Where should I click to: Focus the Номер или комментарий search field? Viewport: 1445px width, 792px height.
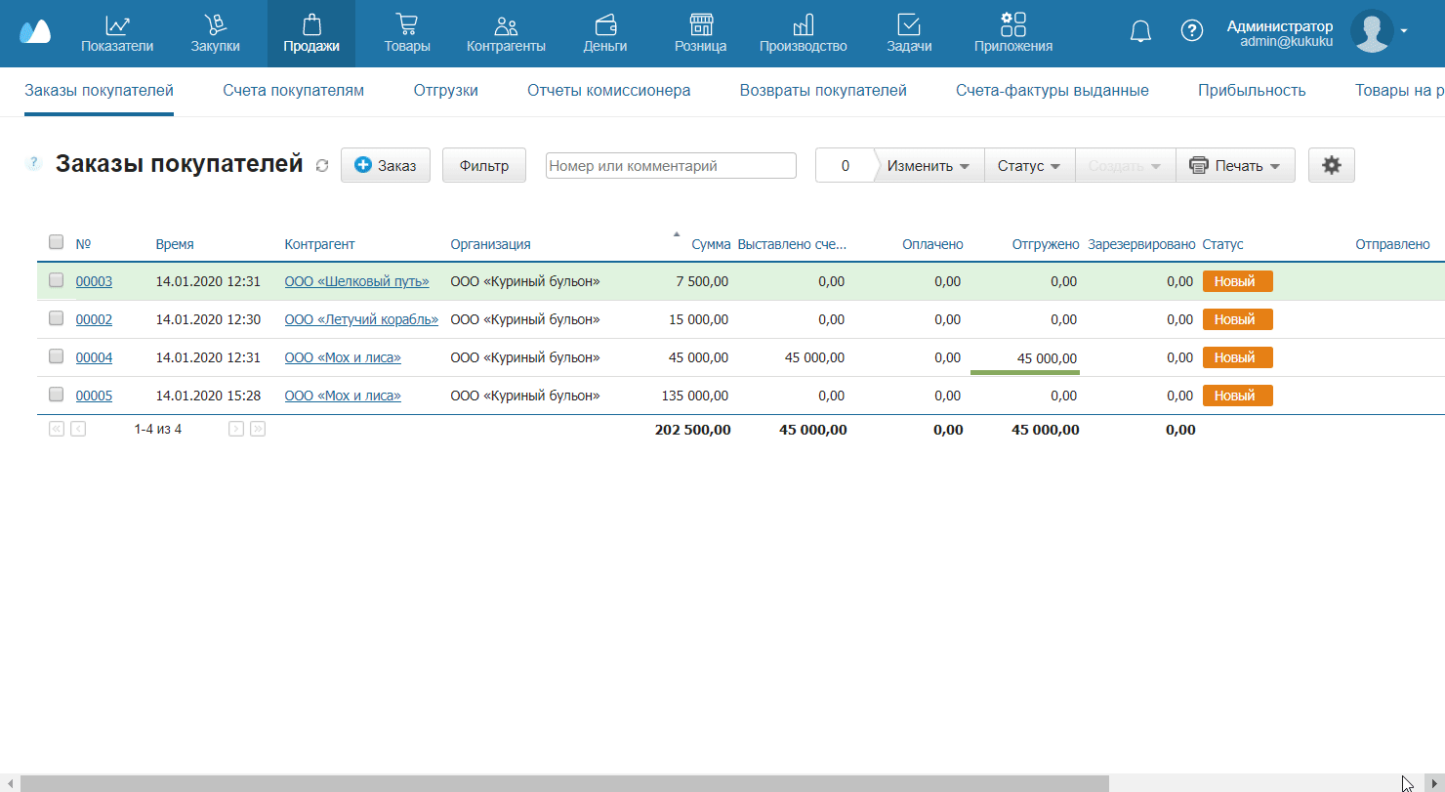671,166
